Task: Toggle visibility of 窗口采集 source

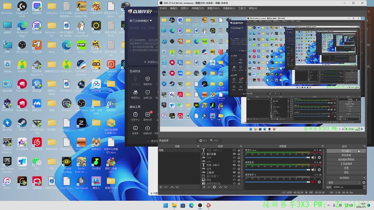Action: click(x=234, y=154)
